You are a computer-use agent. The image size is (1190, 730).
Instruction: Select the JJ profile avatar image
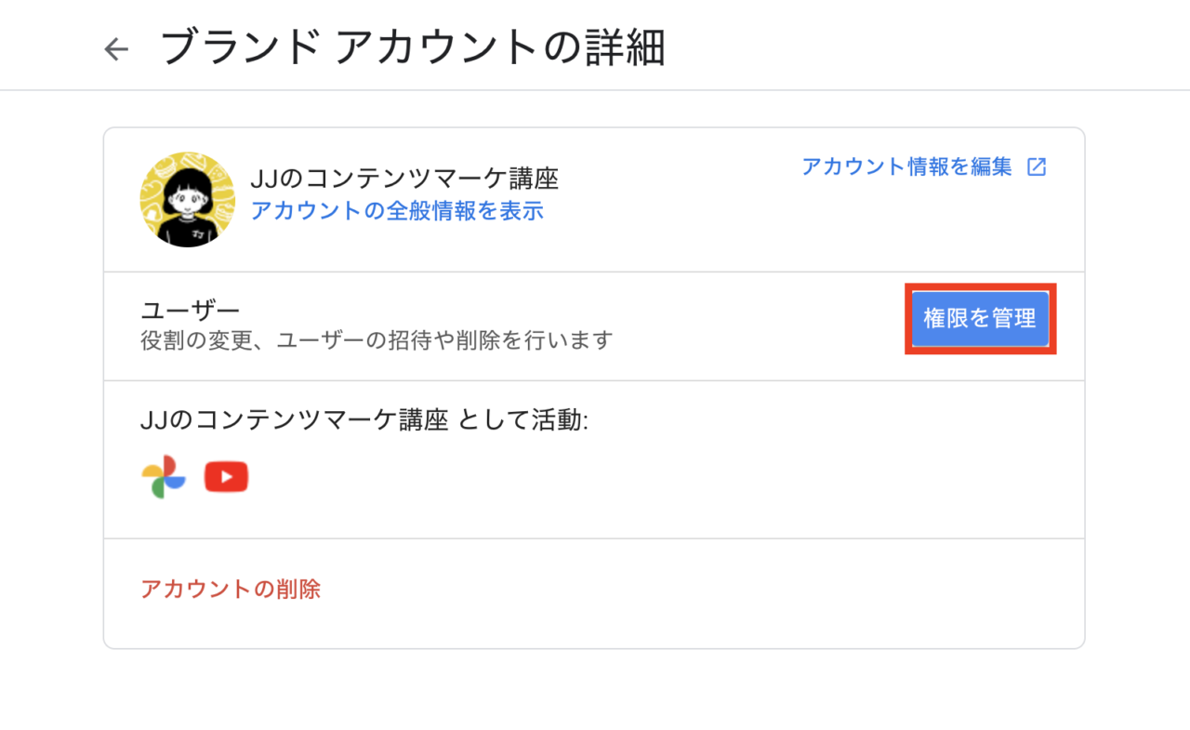188,199
